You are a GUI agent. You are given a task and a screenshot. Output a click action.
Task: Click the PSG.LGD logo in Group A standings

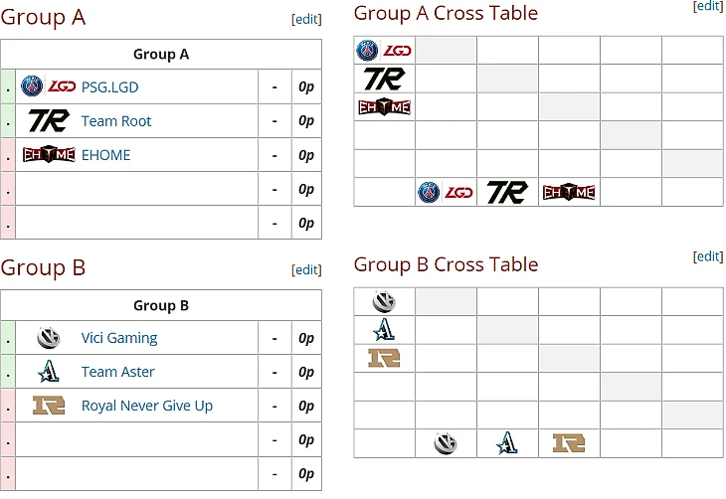tap(49, 86)
